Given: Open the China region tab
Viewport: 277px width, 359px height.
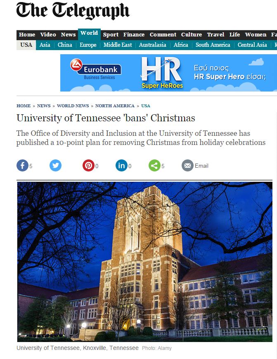Looking at the screenshot, I should pos(65,45).
